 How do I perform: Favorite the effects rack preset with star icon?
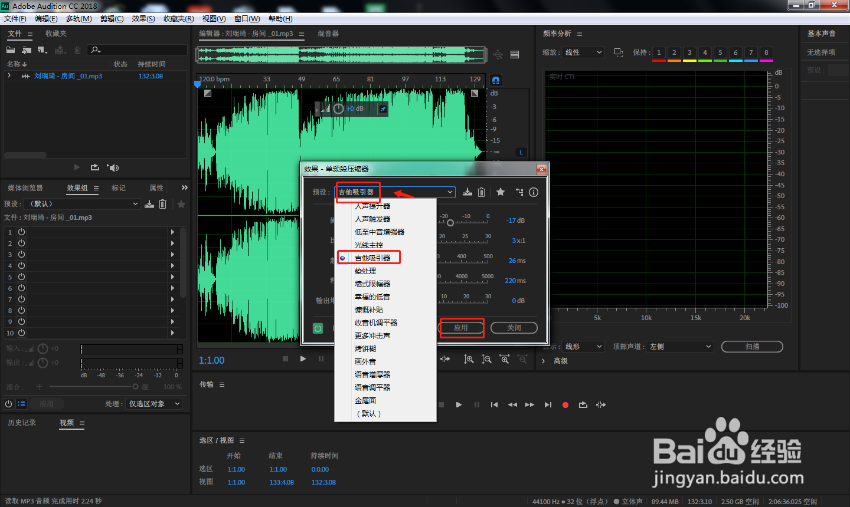181,204
